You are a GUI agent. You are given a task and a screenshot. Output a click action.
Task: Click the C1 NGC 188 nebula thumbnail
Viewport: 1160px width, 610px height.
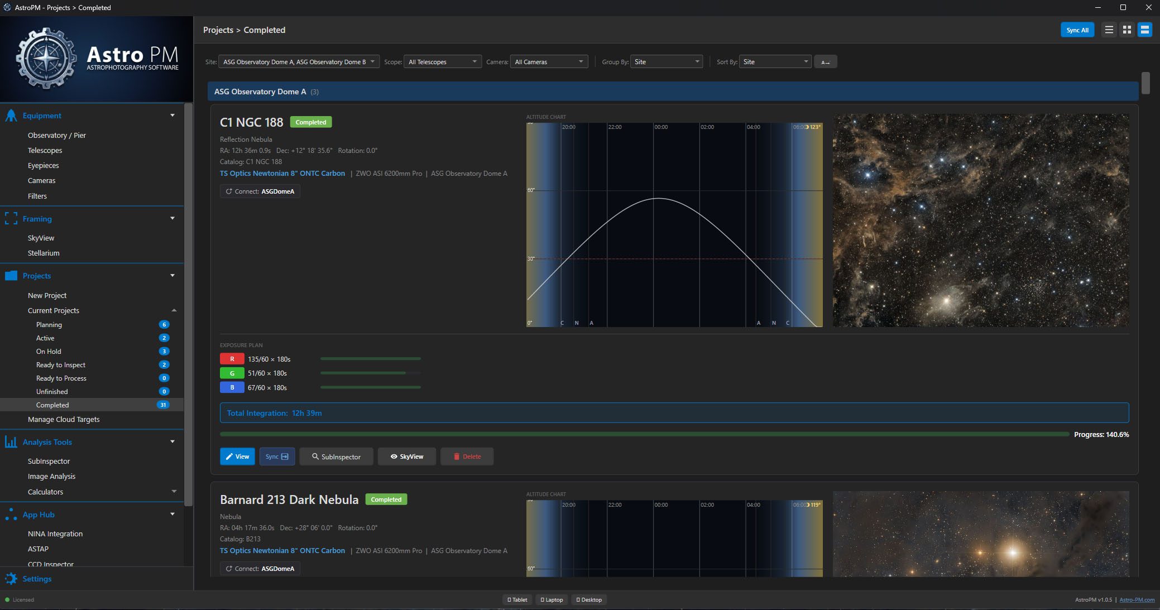click(981, 220)
